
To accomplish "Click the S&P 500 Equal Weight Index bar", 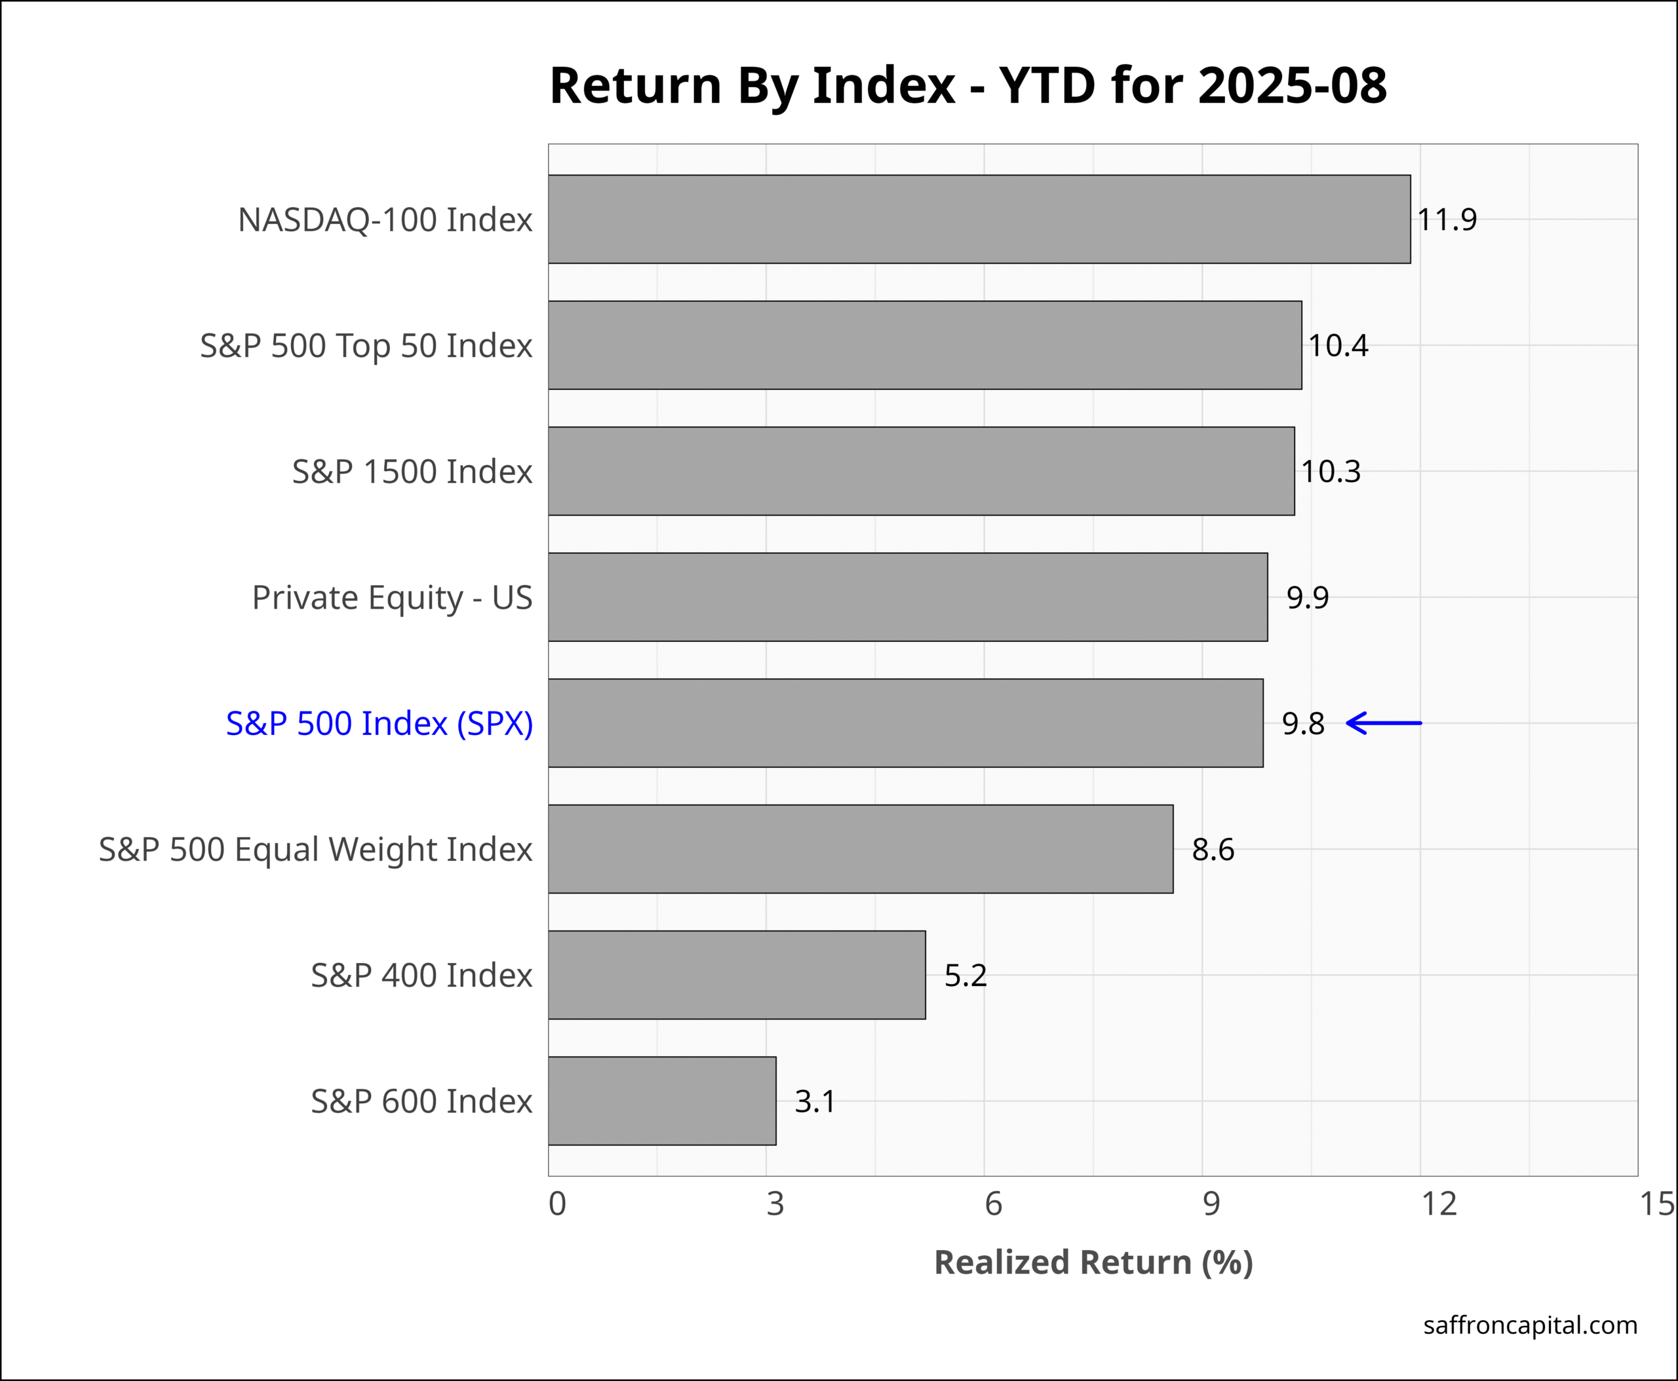I will pos(860,849).
